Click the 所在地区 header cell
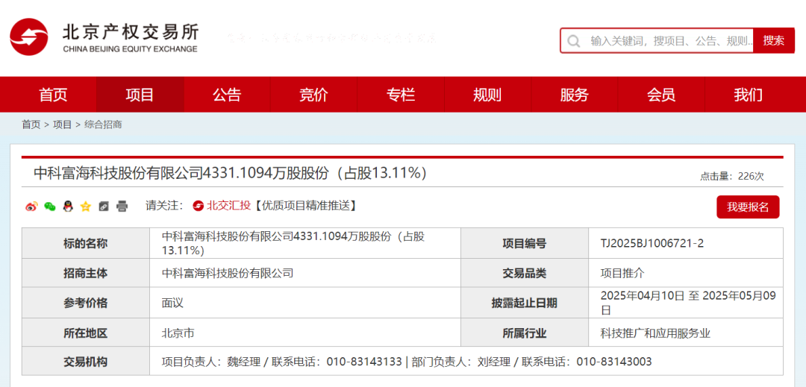This screenshot has height=387, width=806. point(85,333)
